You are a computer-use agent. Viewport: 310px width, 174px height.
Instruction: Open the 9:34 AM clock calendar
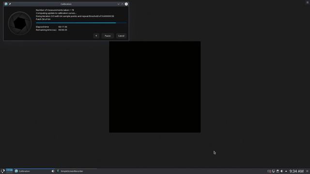[x=296, y=171]
